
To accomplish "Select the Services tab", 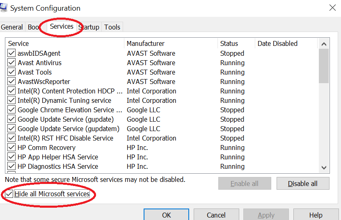I will coord(62,26).
